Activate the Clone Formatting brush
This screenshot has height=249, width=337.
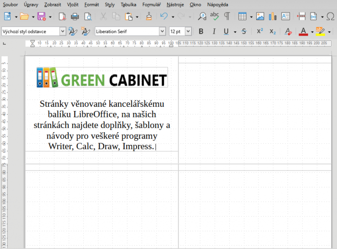point(149,16)
